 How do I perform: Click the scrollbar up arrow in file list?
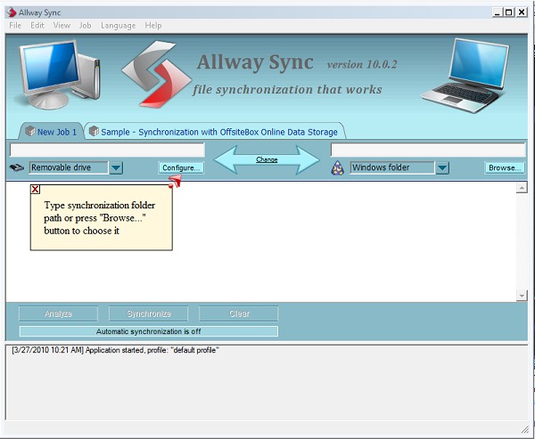click(522, 188)
